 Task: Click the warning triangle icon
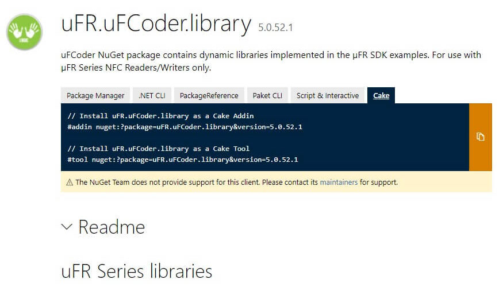coord(70,183)
